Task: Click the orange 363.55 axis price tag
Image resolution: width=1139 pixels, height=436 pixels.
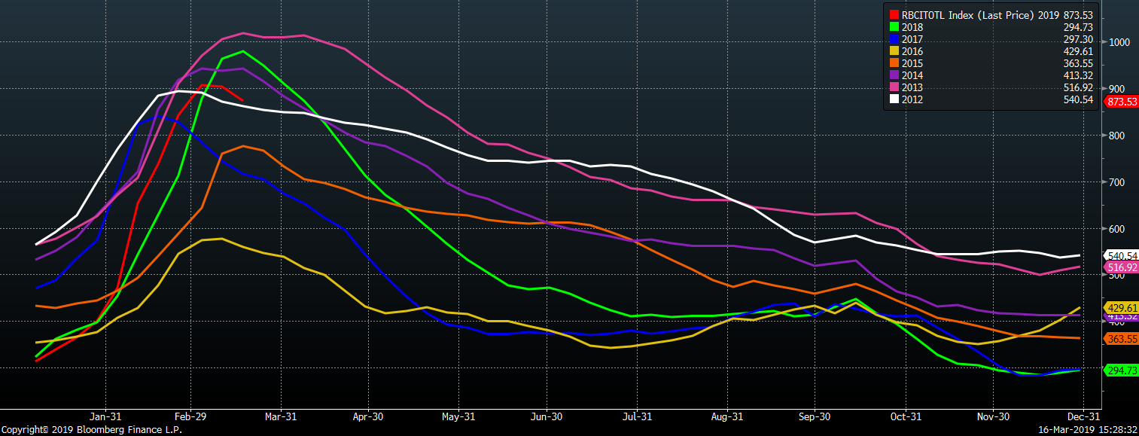Action: click(1121, 339)
